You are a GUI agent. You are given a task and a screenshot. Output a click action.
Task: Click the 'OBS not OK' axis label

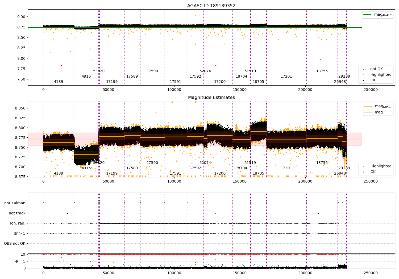pos(15,244)
